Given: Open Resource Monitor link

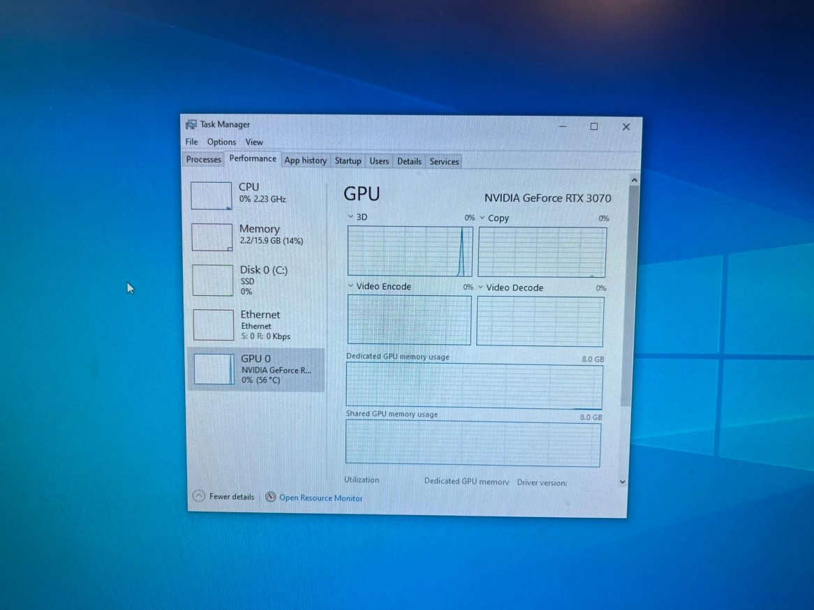Looking at the screenshot, I should [321, 498].
